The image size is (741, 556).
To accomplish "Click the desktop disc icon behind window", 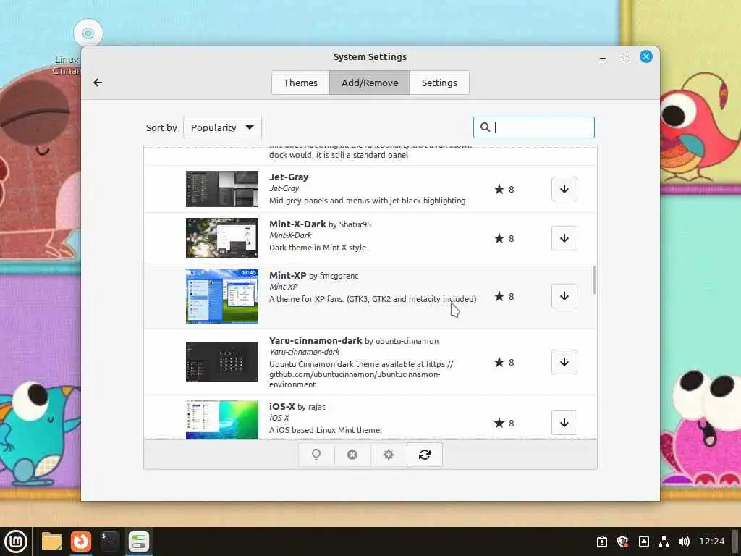I will pos(88,33).
